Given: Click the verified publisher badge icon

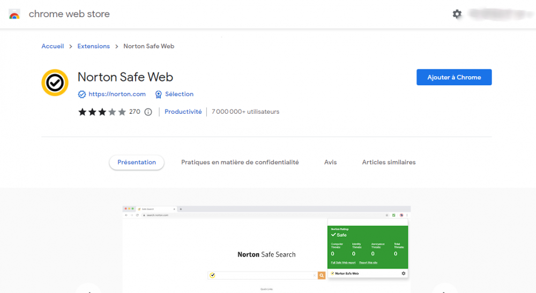Looking at the screenshot, I should tap(82, 94).
